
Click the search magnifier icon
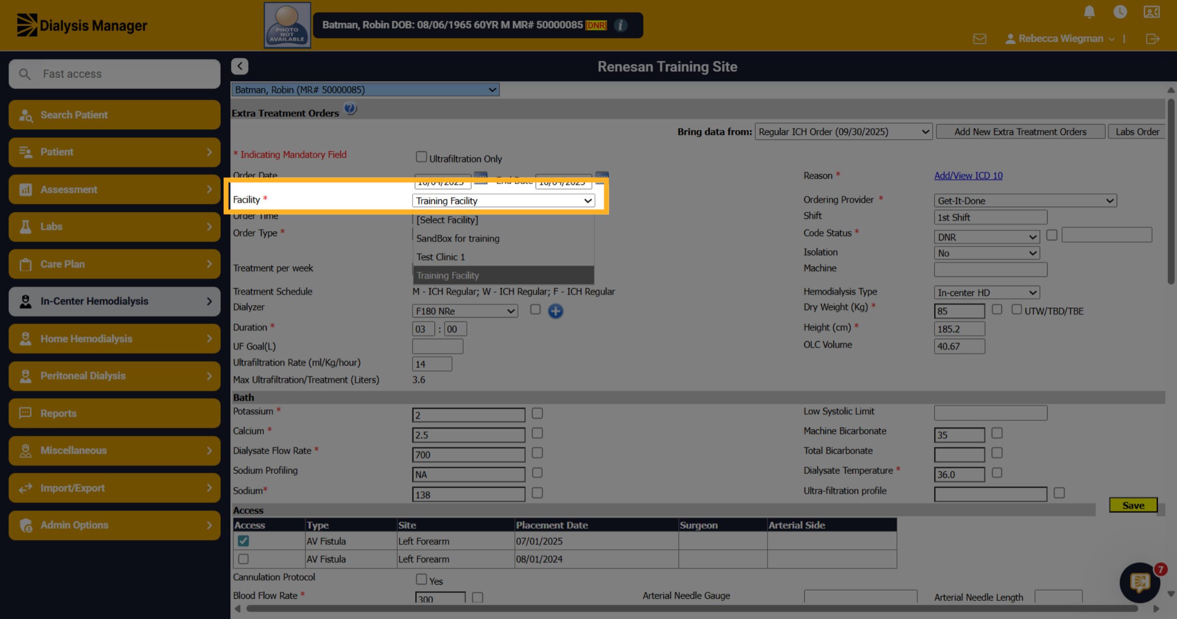click(25, 74)
